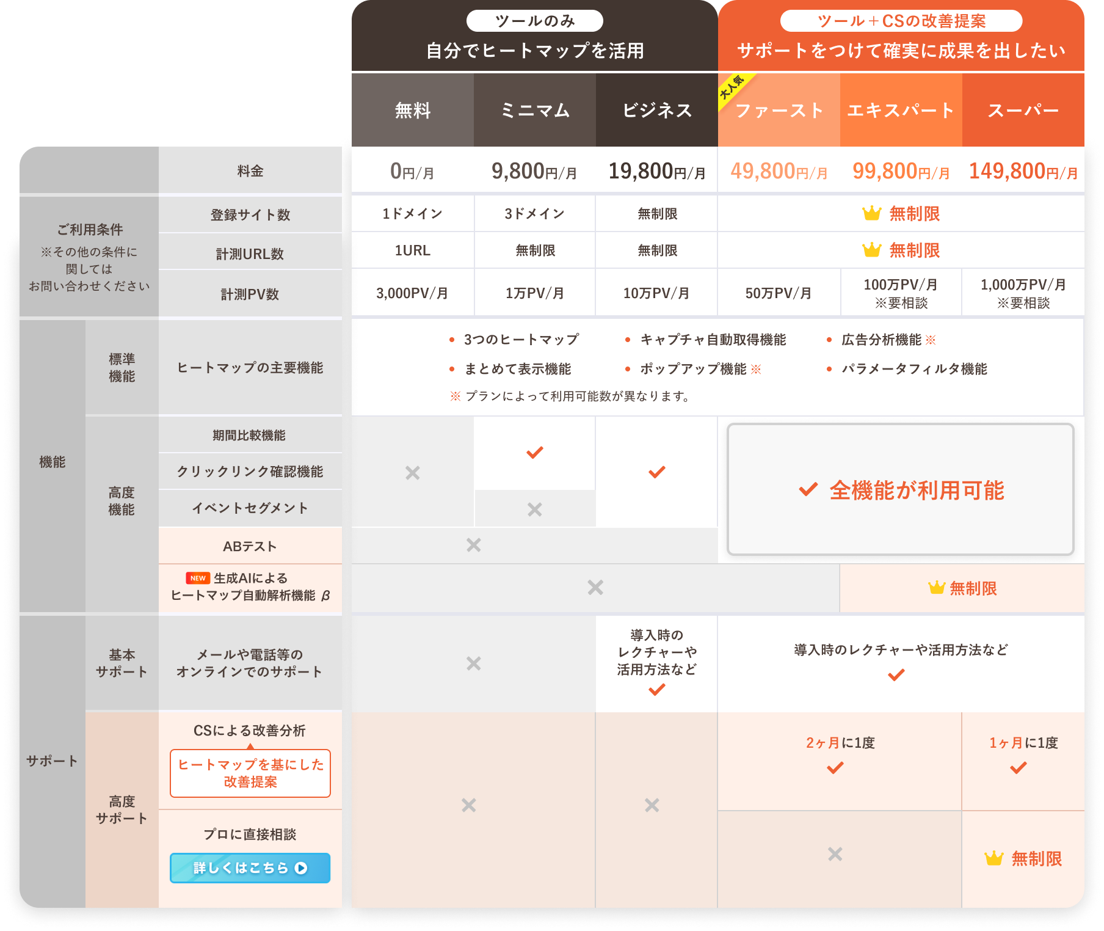Click the 100万PV/月 cell
The height and width of the screenshot is (931, 1104).
click(x=901, y=293)
